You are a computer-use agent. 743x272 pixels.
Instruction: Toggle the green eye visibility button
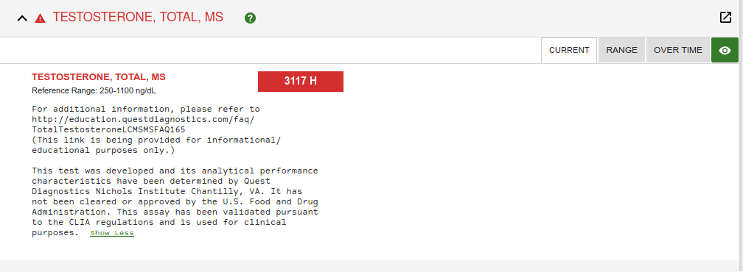(x=725, y=50)
